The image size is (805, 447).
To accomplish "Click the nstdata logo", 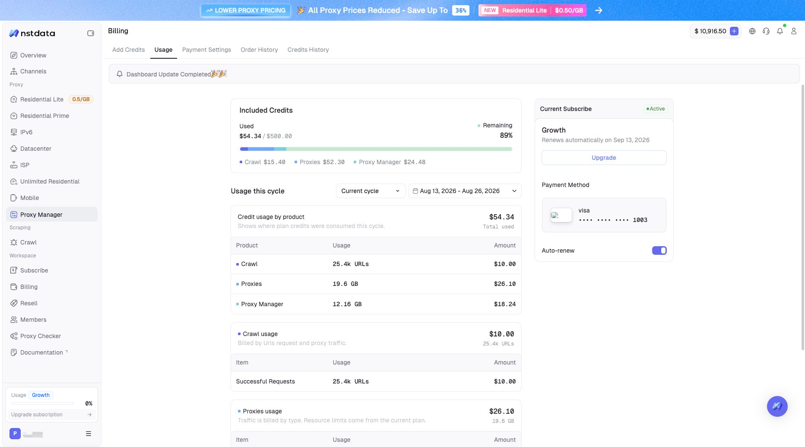I will (32, 33).
